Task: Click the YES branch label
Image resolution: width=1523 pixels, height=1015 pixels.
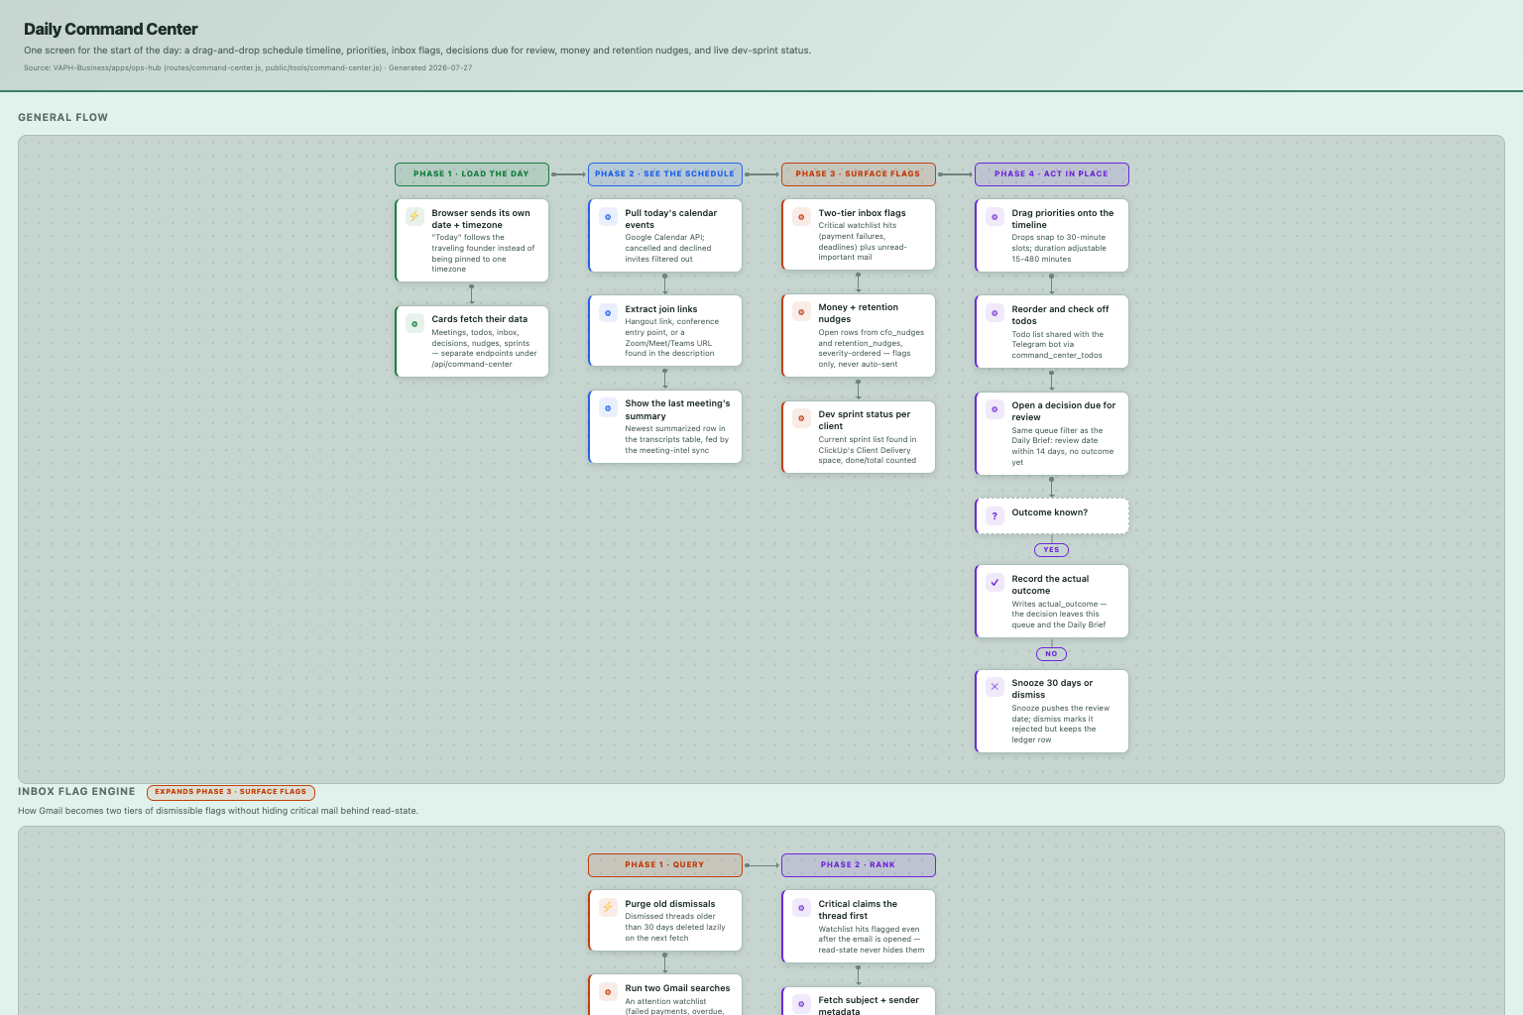Action: pos(1052,550)
